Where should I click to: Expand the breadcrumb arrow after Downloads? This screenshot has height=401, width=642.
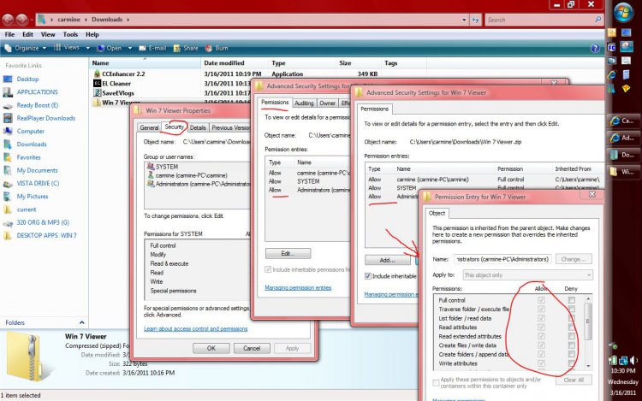pos(128,20)
